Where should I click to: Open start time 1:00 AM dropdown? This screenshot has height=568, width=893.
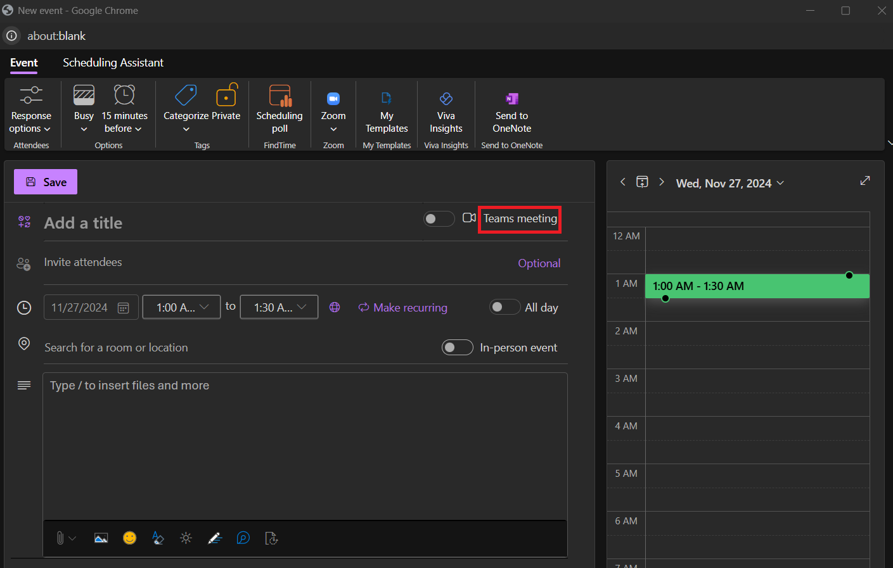(181, 307)
